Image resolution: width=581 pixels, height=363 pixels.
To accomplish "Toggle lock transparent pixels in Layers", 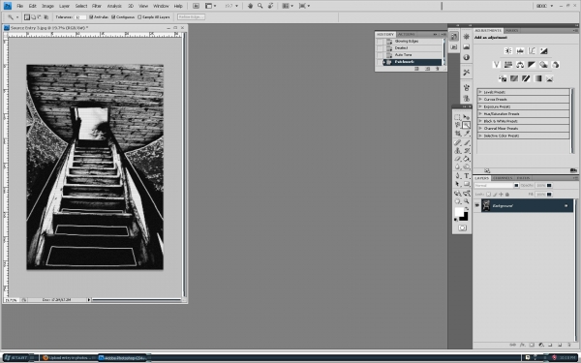I will (488, 195).
